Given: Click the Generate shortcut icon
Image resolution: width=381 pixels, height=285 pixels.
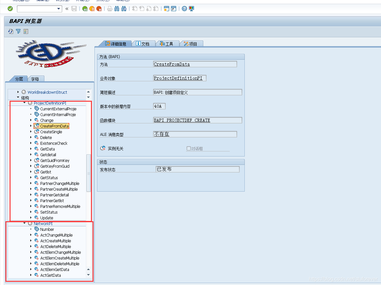Looking at the screenshot, I should pyautogui.click(x=174, y=9).
